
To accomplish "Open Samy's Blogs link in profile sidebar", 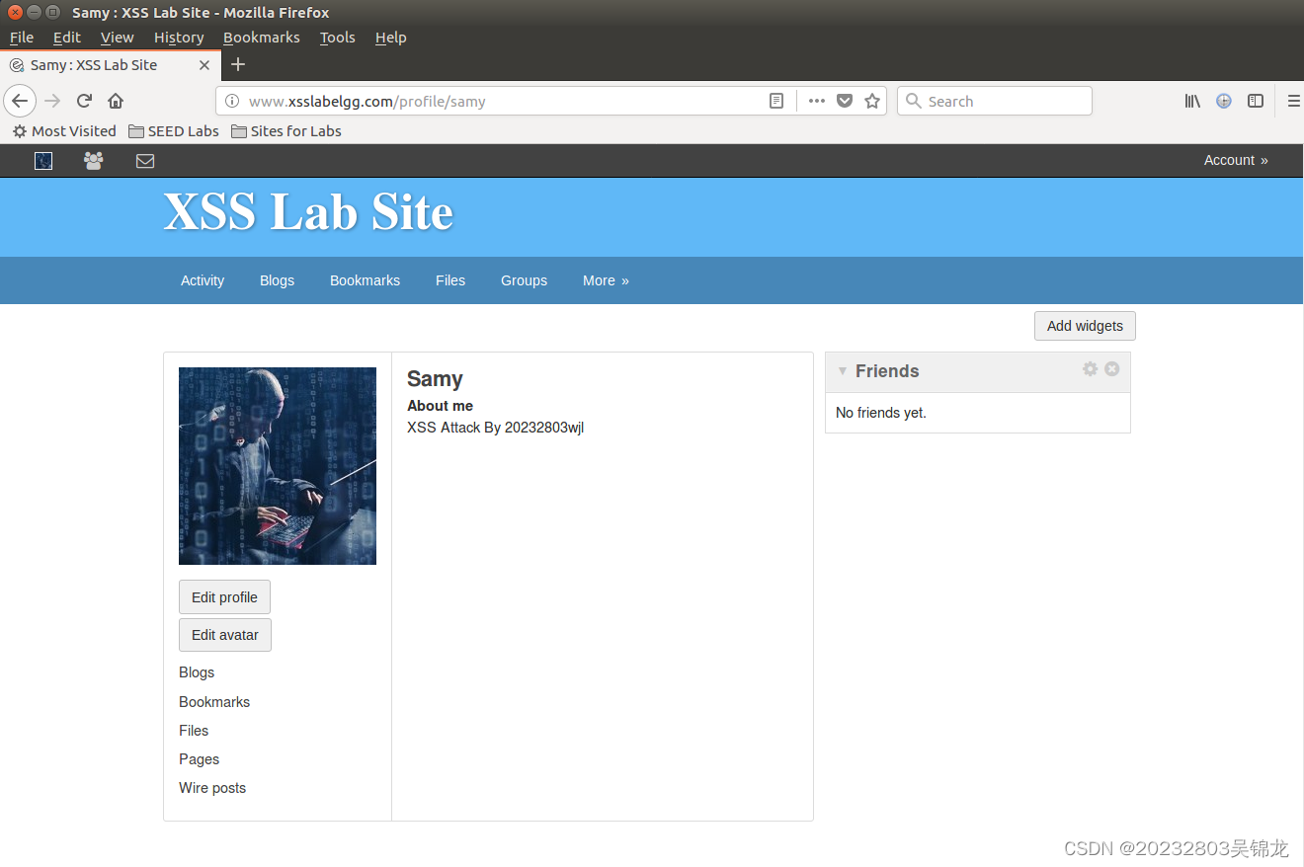I will tap(197, 672).
